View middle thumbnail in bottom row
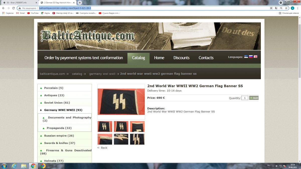Screen dimensions: 301x169 tap(121, 139)
